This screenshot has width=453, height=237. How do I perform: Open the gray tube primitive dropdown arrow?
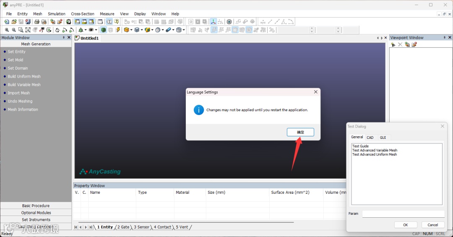[183, 30]
